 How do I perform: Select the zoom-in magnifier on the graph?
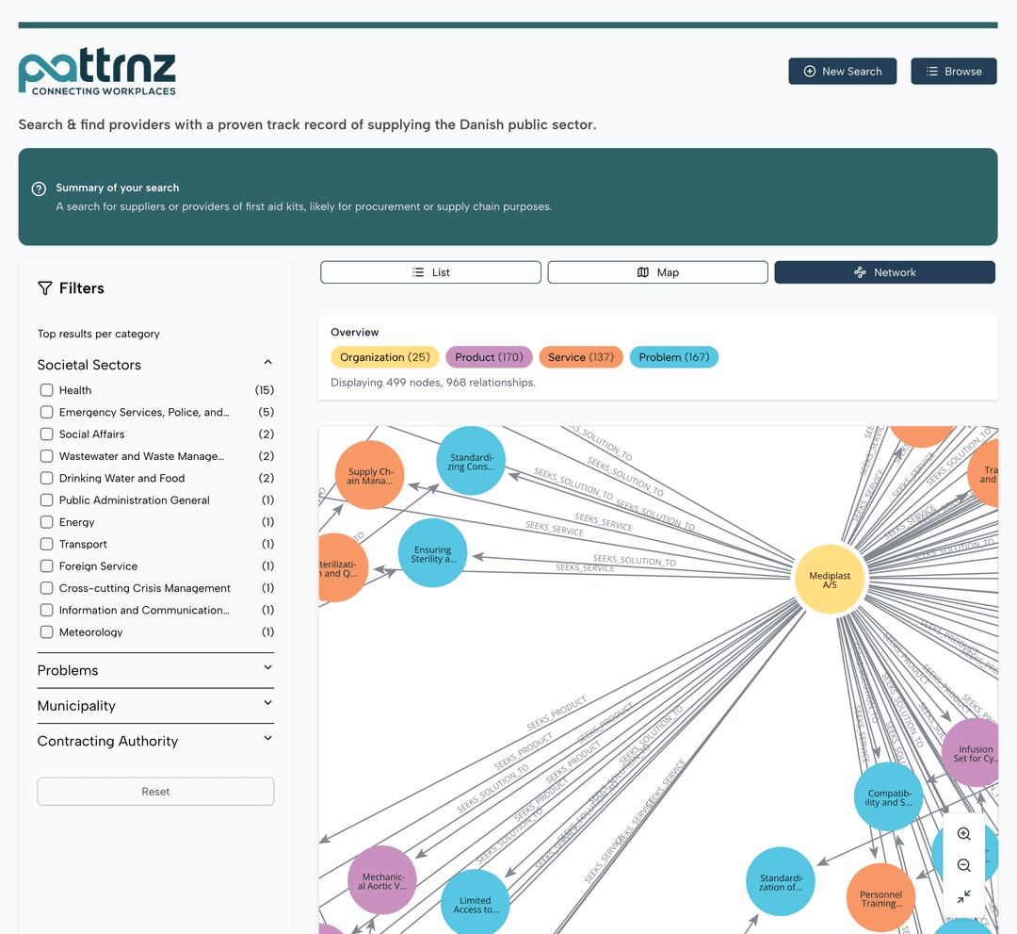(963, 833)
